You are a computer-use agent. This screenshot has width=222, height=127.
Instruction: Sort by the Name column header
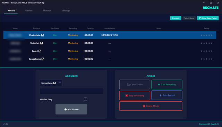click(x=15, y=28)
